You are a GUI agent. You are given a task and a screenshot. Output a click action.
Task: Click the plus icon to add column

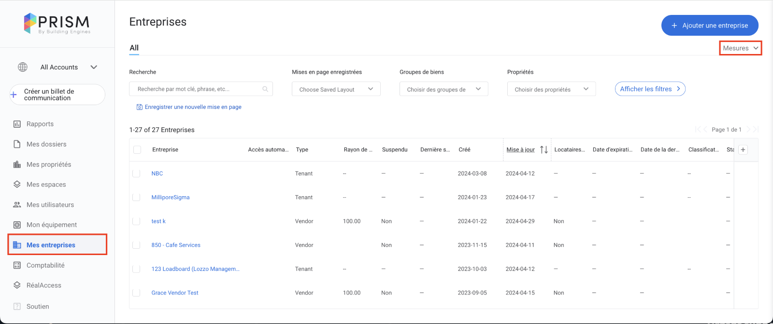click(743, 149)
